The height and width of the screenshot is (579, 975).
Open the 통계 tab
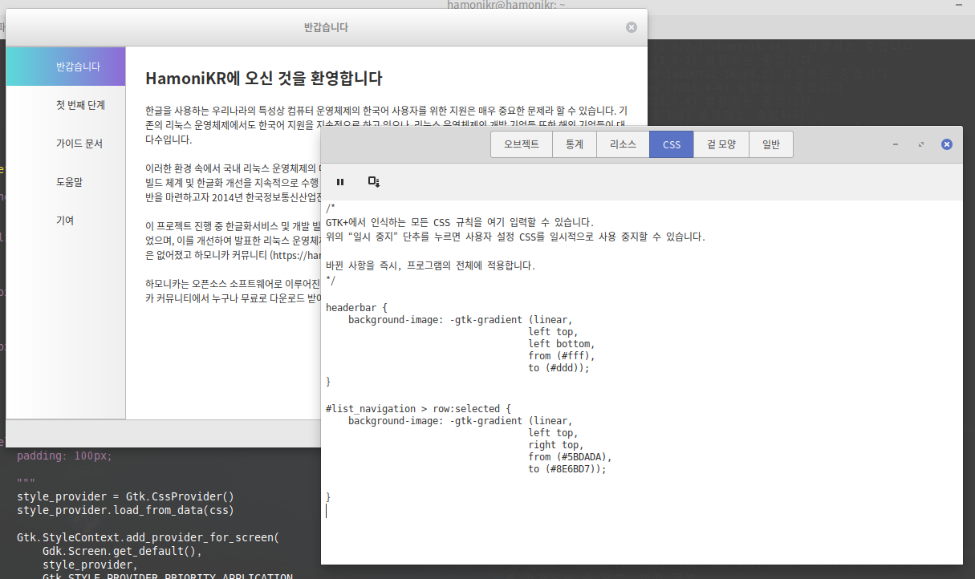tap(575, 145)
